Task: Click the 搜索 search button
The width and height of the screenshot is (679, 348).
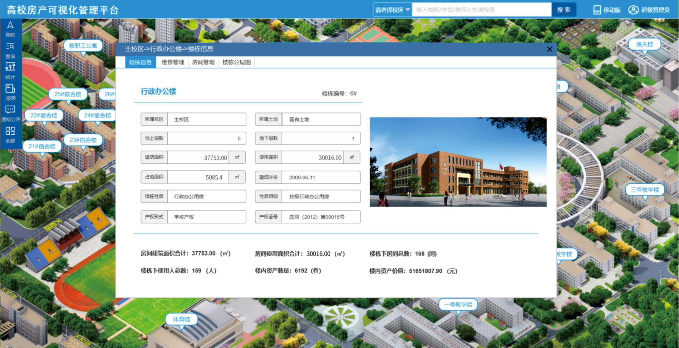Action: click(564, 10)
